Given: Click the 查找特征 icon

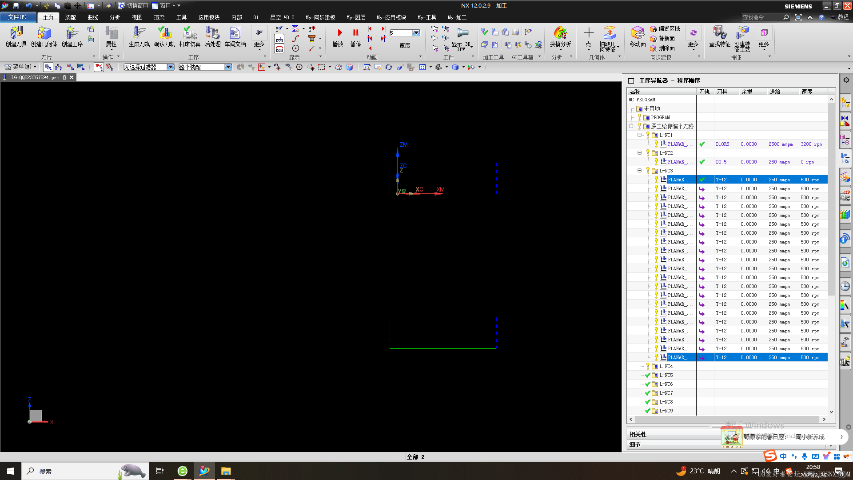Looking at the screenshot, I should [720, 36].
